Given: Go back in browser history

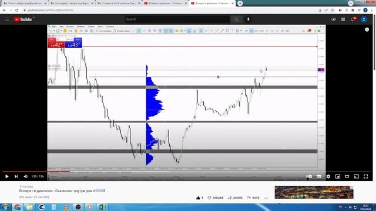Looking at the screenshot, I should (x=4, y=11).
